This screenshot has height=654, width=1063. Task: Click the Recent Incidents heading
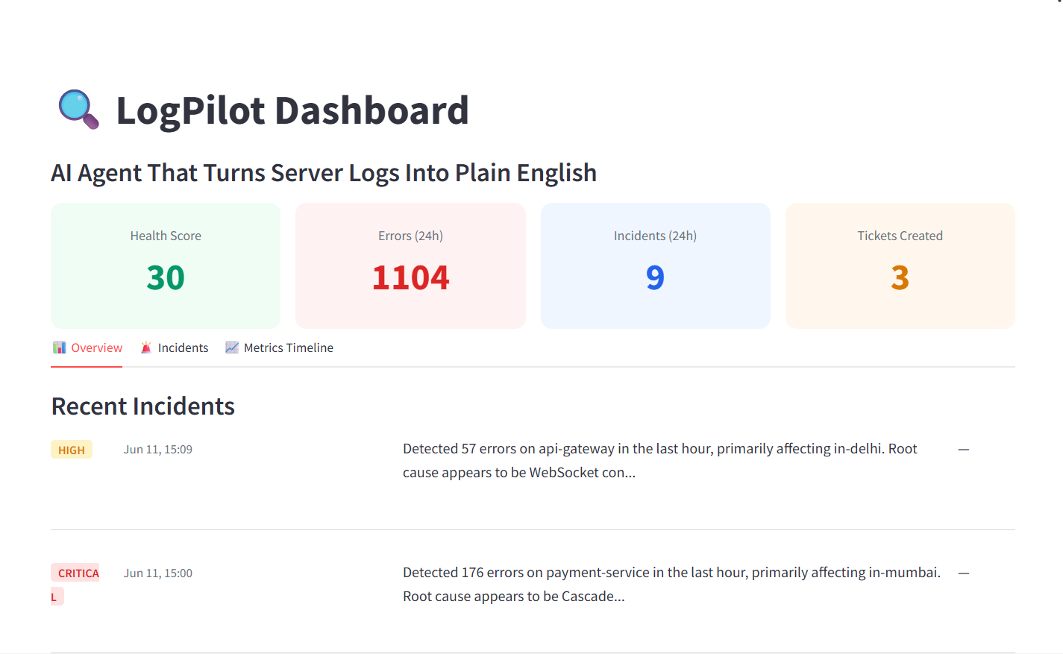point(143,406)
